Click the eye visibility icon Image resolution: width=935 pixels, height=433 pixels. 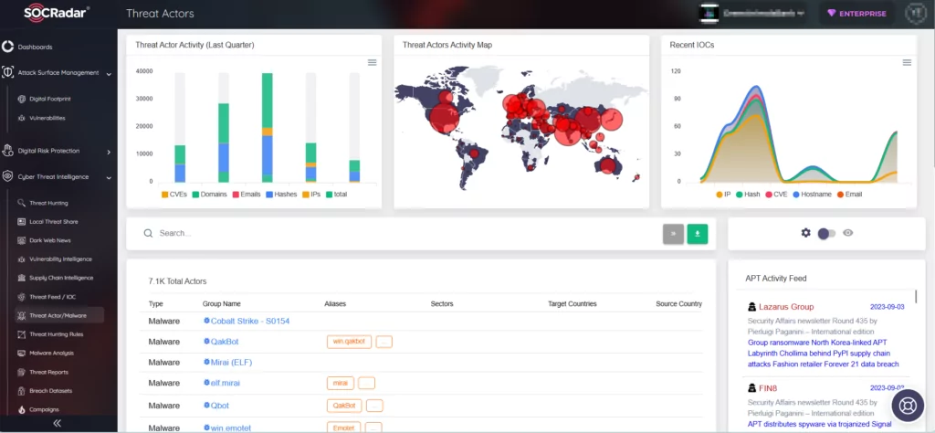pyautogui.click(x=848, y=233)
